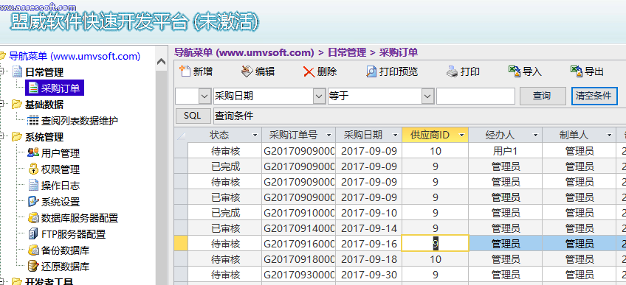Click 导航菜单 (www.umvsoft.com) tree link

tap(75, 56)
